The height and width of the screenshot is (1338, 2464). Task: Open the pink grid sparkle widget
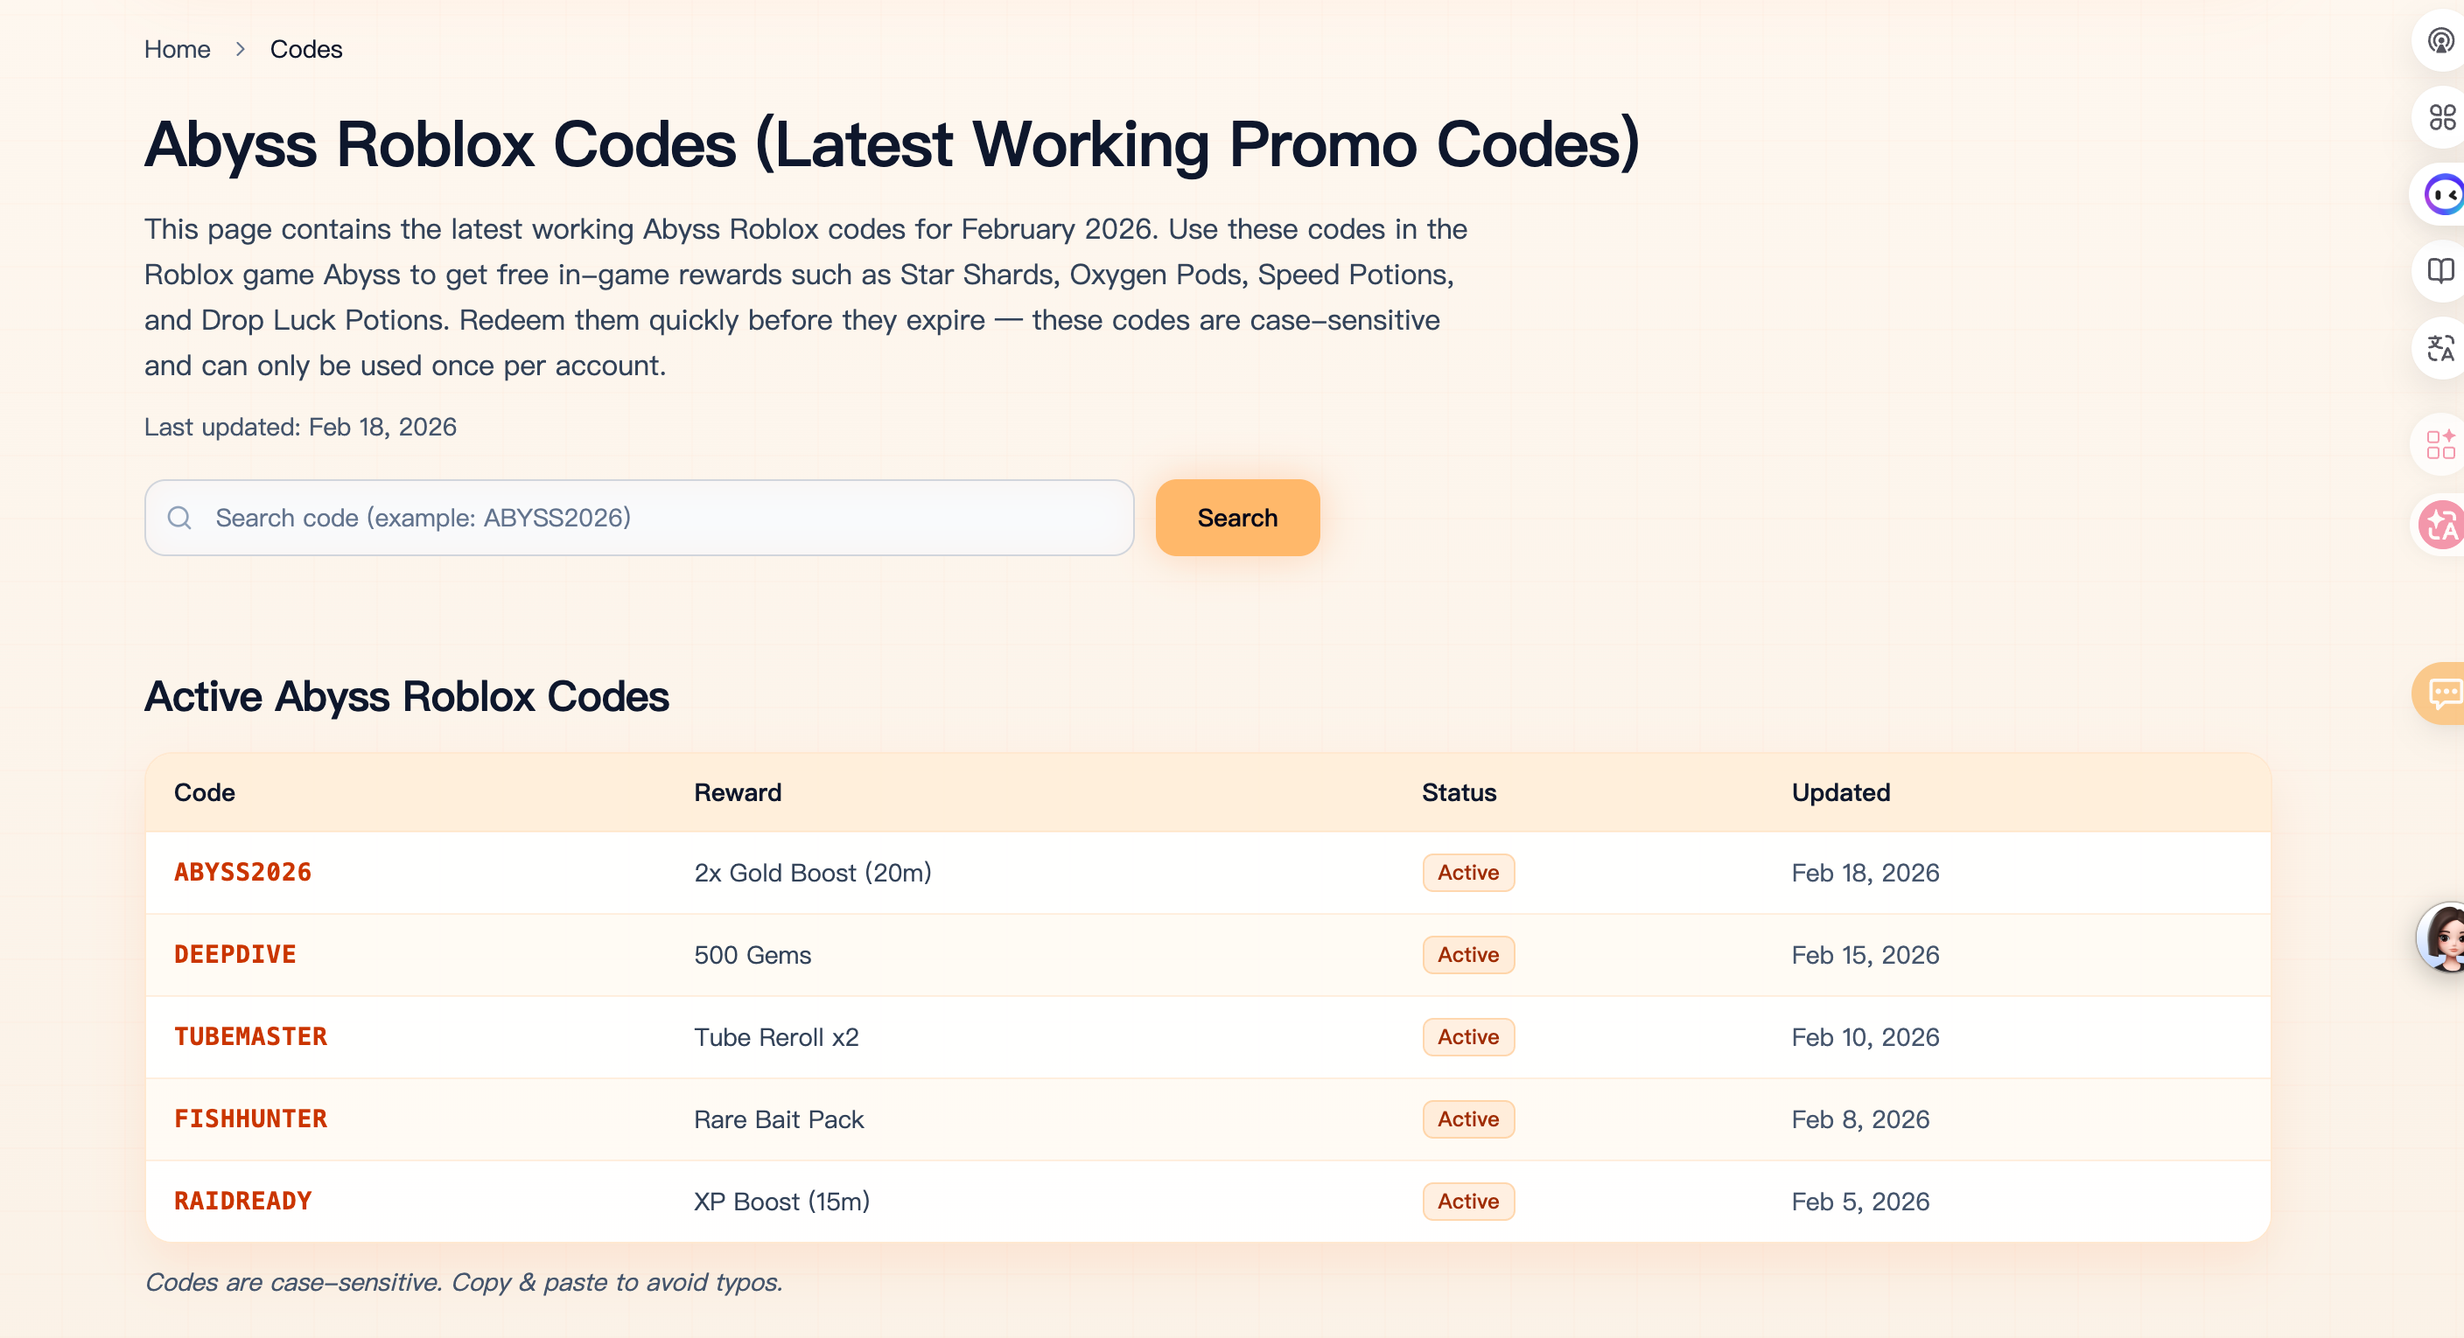2441,444
